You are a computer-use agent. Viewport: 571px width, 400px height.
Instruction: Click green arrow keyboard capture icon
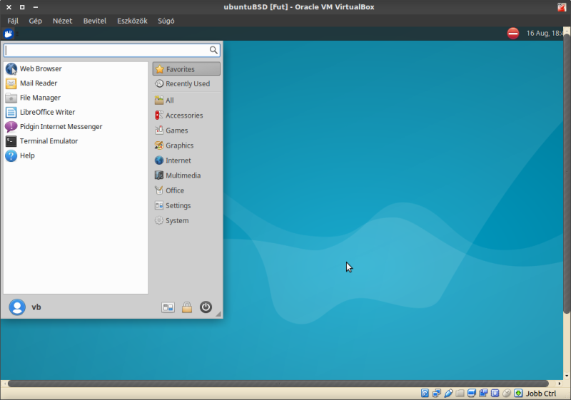[518, 393]
